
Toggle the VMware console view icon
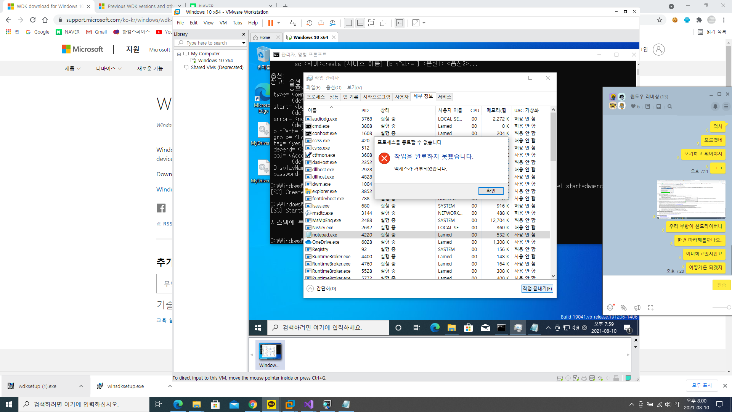tap(399, 23)
